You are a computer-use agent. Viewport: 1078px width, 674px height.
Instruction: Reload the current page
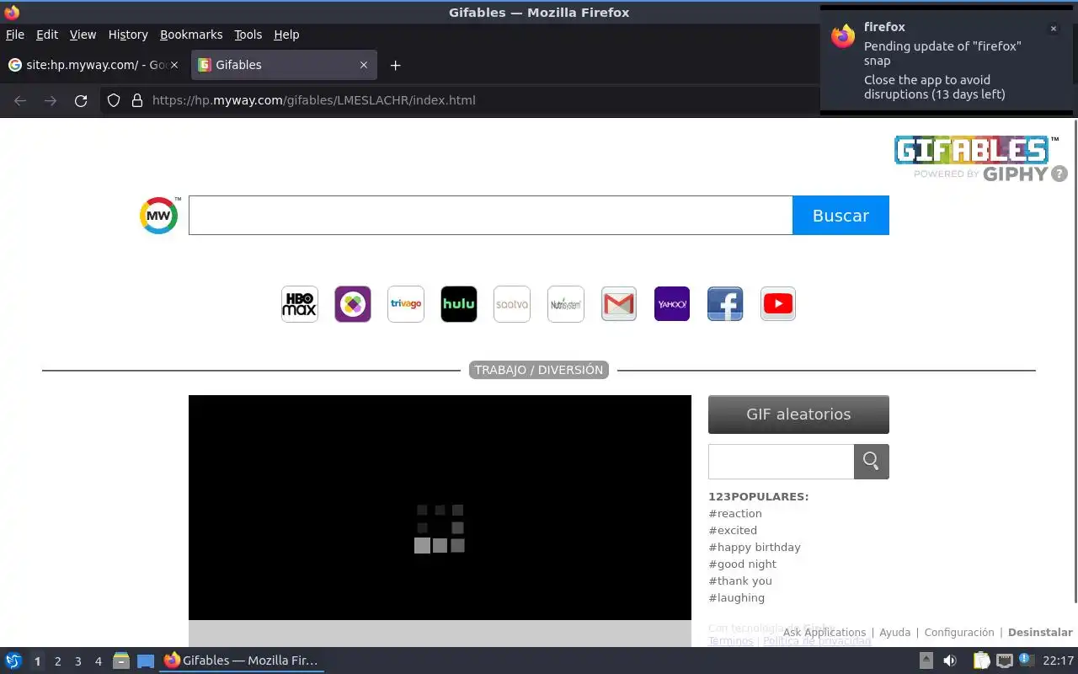click(x=81, y=100)
